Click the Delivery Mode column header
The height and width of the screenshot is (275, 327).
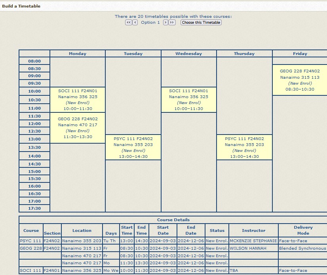303,230
